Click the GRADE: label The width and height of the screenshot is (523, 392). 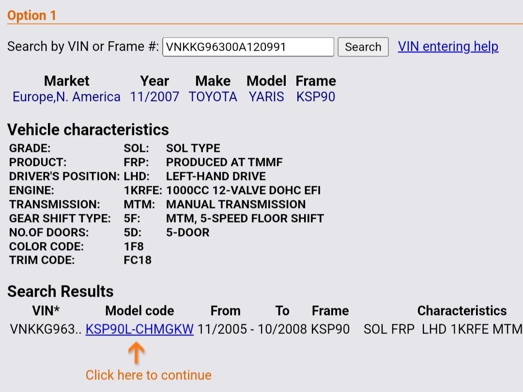[30, 148]
